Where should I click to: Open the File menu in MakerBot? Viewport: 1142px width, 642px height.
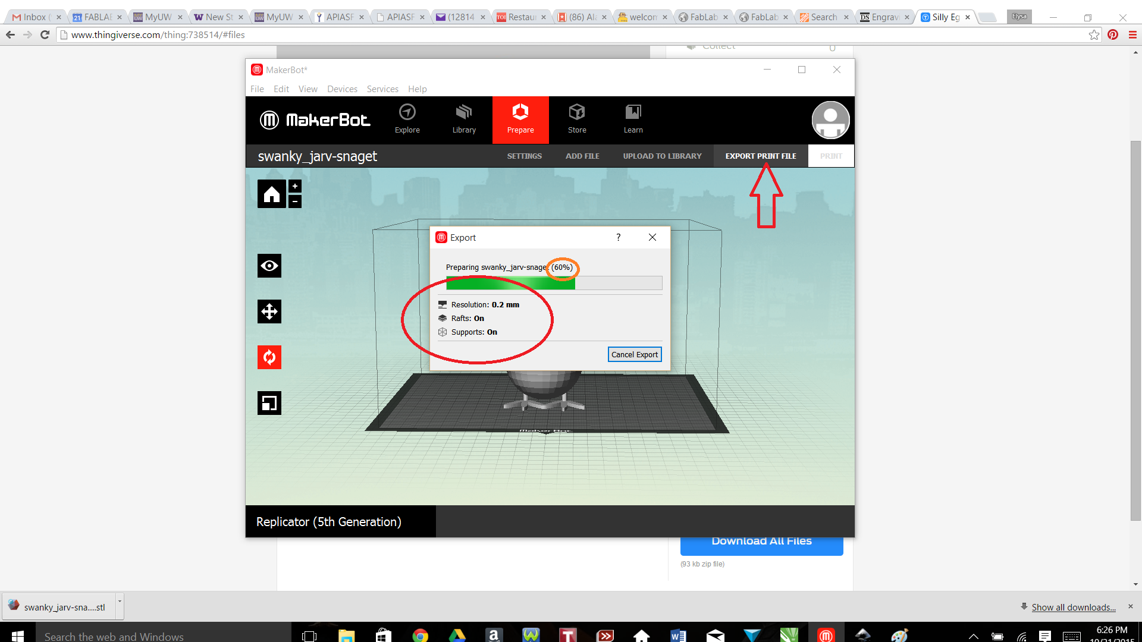pos(257,89)
